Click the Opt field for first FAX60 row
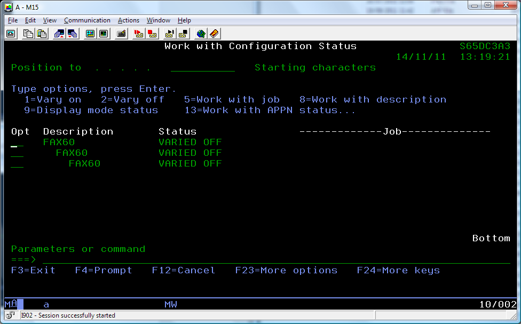 [17, 142]
